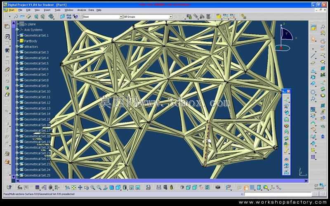
Task: Activate the Fit All In view icon
Action: tap(74, 187)
